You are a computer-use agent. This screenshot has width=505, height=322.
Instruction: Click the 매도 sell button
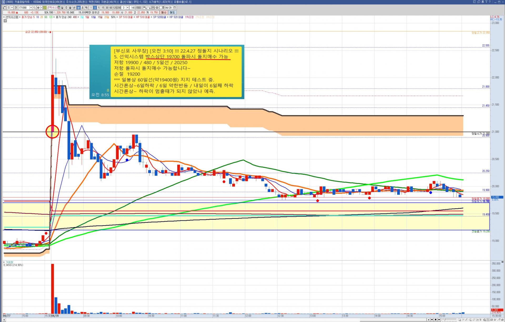[x=172, y=12]
